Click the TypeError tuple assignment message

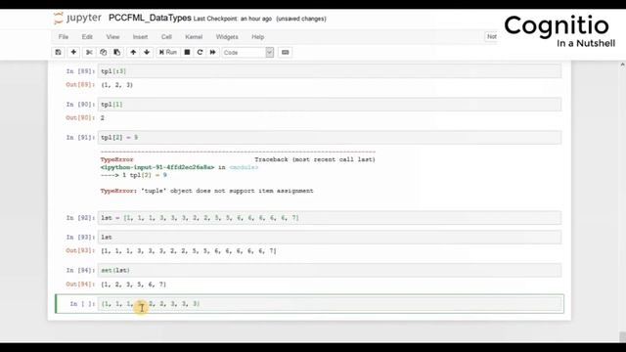pos(206,192)
